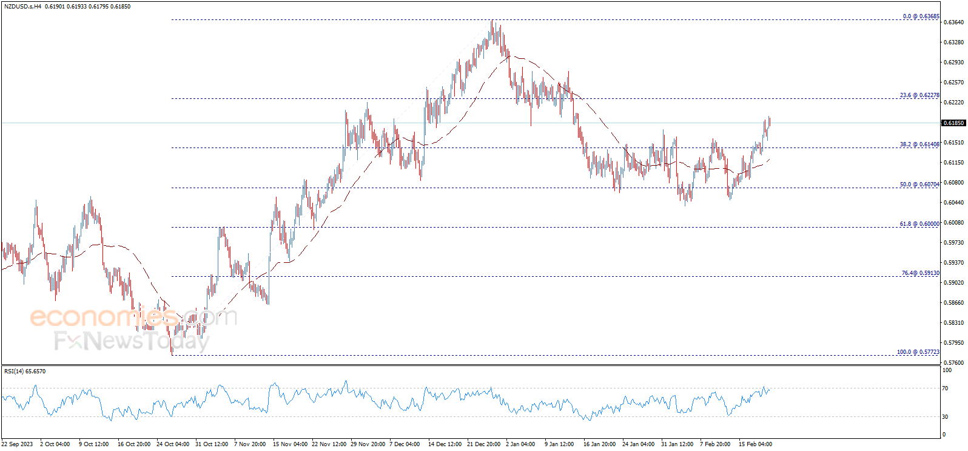Click the 7 Feb 20:00 time label
Screen dimensions: 968x451
point(715,444)
